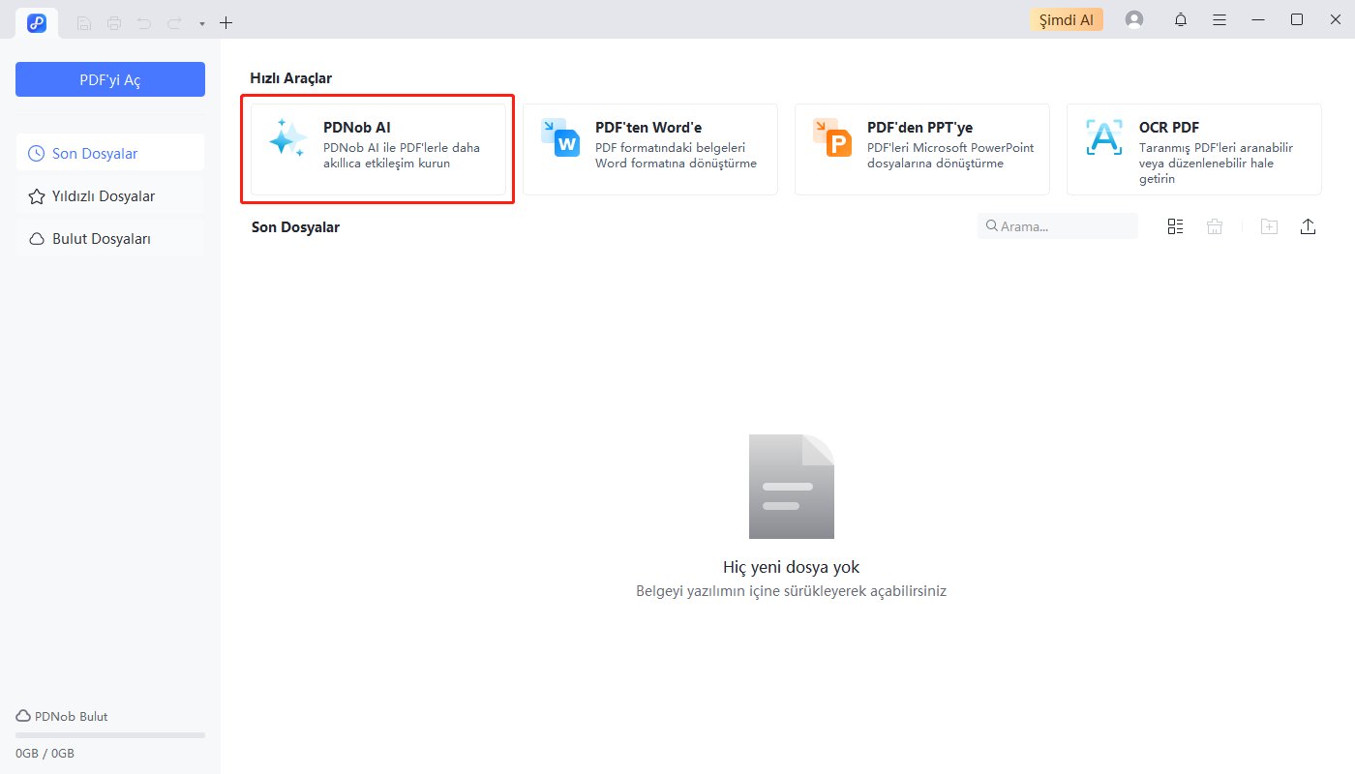Open the hamburger menu in title bar
The height and width of the screenshot is (774, 1355).
pos(1219,20)
